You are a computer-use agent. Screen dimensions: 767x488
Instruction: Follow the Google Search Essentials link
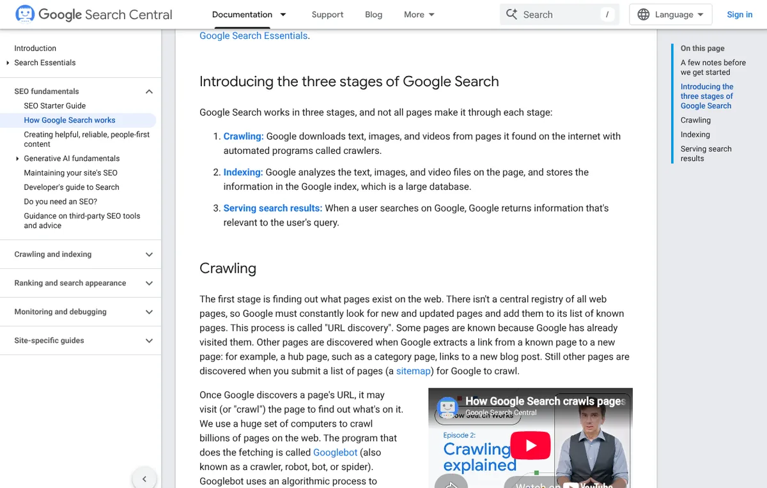[253, 36]
